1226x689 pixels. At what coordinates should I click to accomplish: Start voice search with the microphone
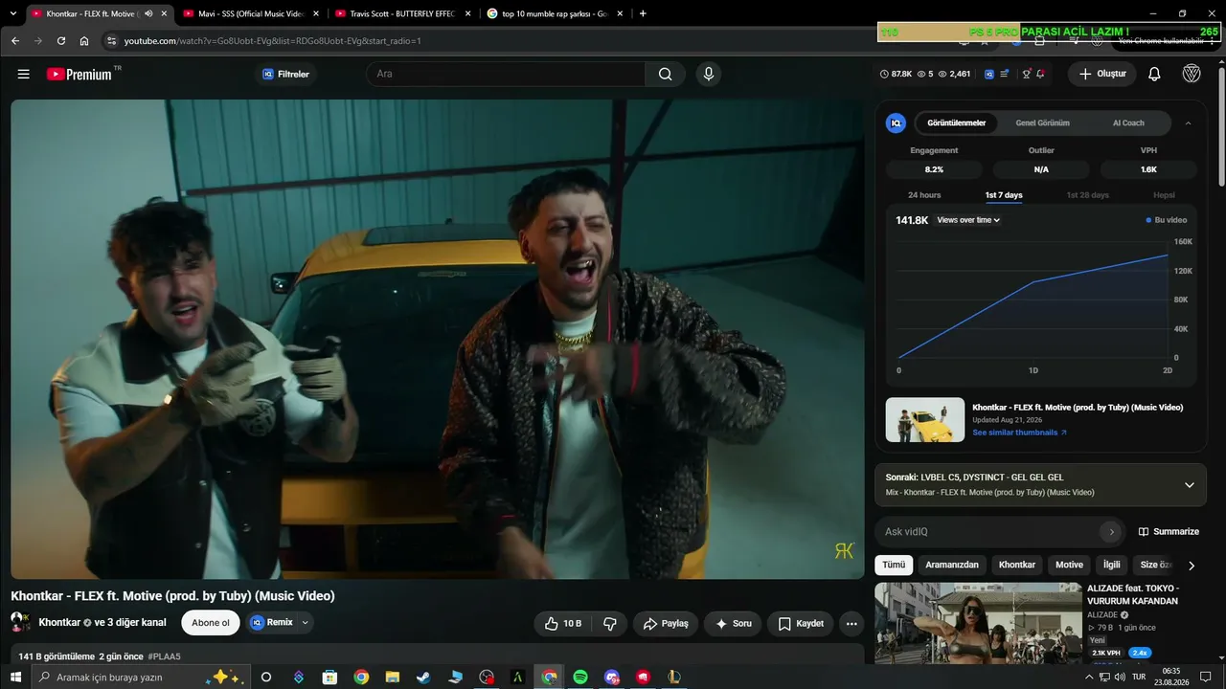(x=708, y=74)
